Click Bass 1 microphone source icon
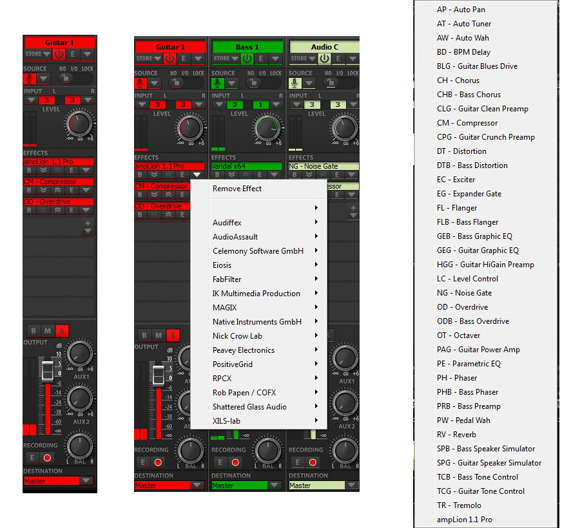The height and width of the screenshot is (528, 580). 218,83
